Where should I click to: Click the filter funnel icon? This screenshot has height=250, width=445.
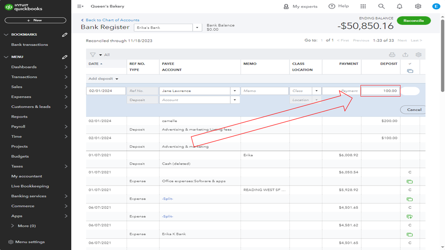[x=93, y=55]
